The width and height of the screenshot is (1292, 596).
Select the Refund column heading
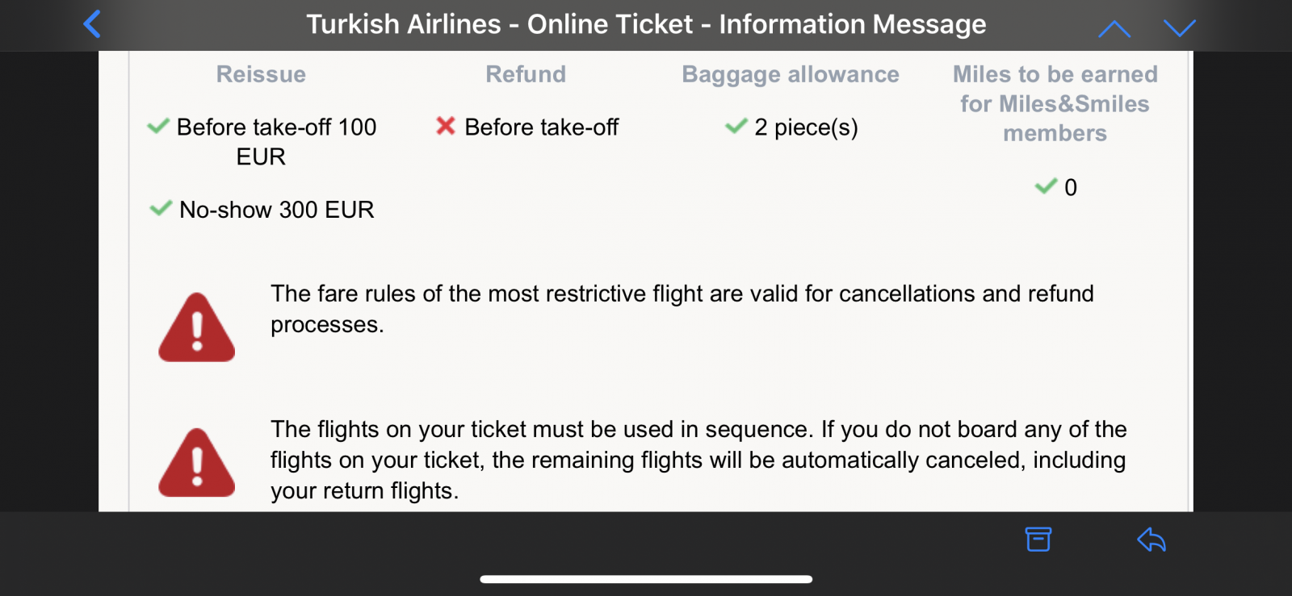click(526, 74)
